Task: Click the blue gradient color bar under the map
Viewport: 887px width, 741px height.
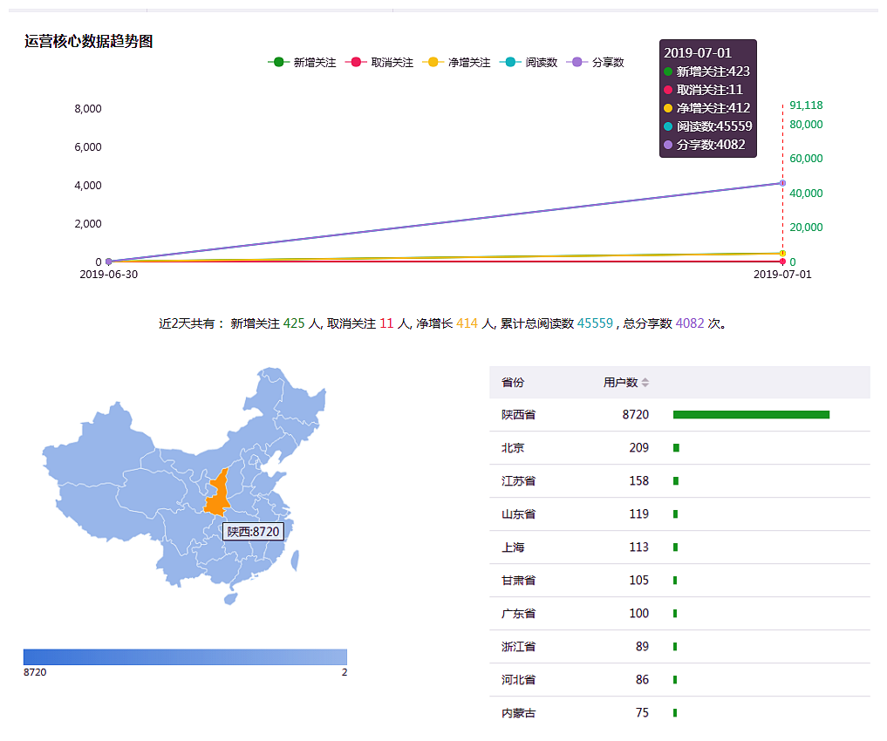Action: (x=185, y=655)
